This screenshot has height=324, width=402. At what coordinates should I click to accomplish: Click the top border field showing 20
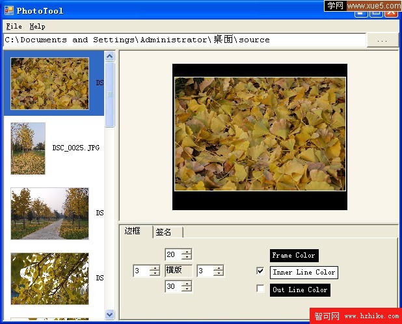pyautogui.click(x=174, y=254)
